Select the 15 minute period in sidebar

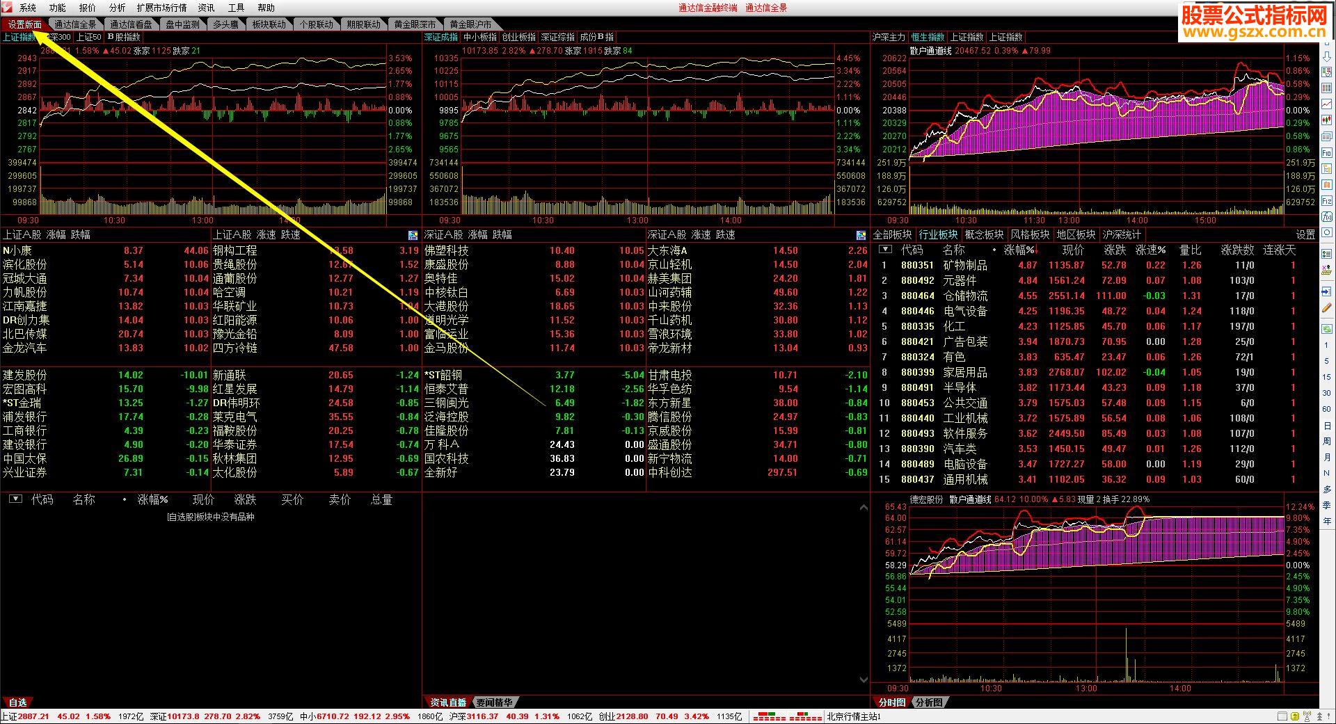pos(1326,376)
